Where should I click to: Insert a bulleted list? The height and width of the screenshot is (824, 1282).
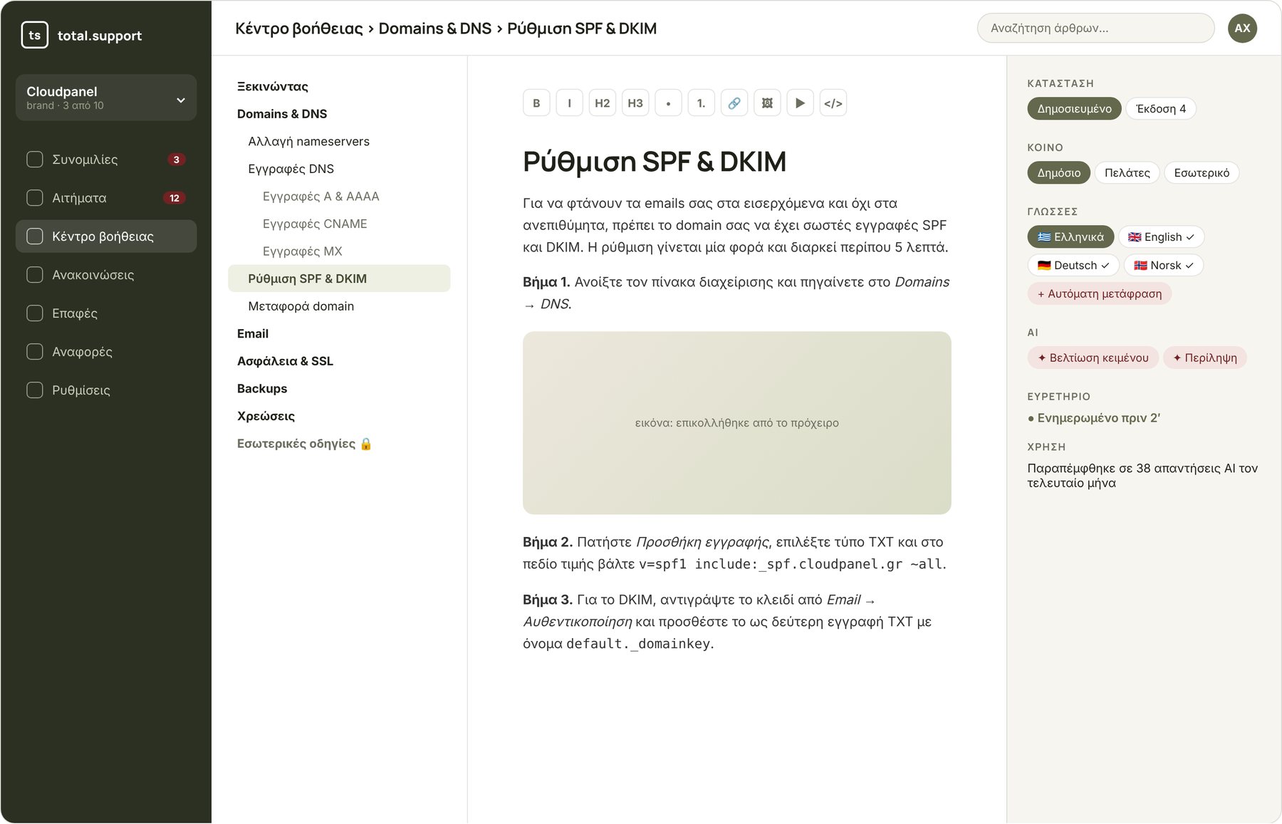(668, 103)
